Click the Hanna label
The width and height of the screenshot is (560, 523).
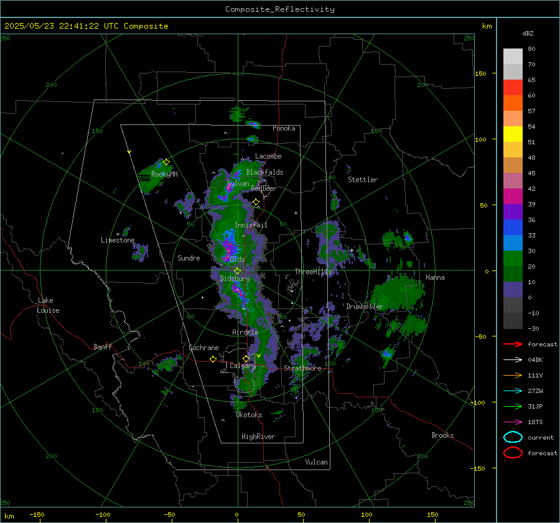click(x=435, y=277)
